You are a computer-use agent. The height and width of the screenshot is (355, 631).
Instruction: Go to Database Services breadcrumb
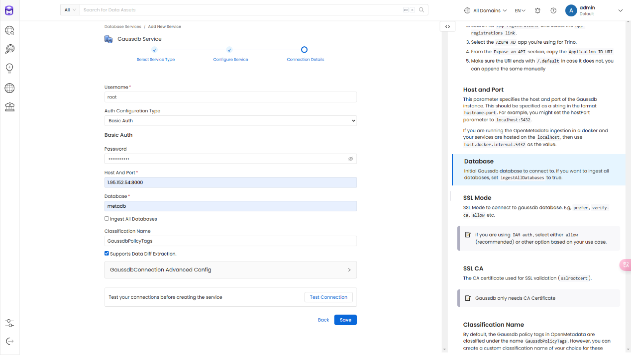point(123,26)
